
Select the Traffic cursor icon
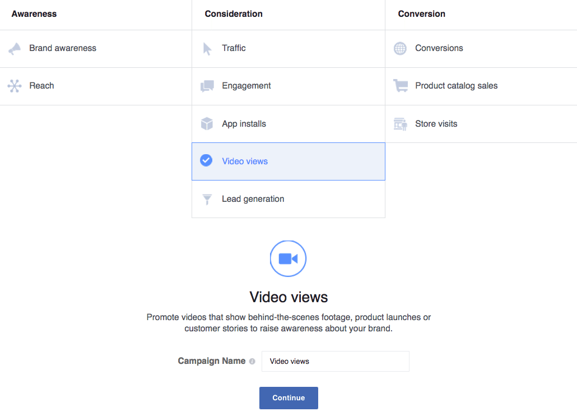pyautogui.click(x=207, y=48)
